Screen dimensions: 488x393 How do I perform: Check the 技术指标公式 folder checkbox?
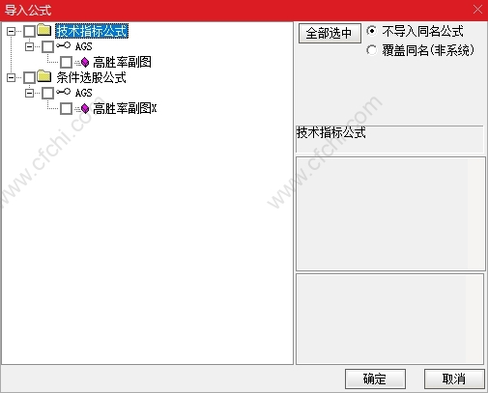point(30,31)
